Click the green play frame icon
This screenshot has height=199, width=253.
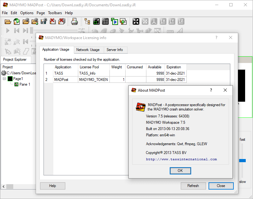[x=114, y=21]
